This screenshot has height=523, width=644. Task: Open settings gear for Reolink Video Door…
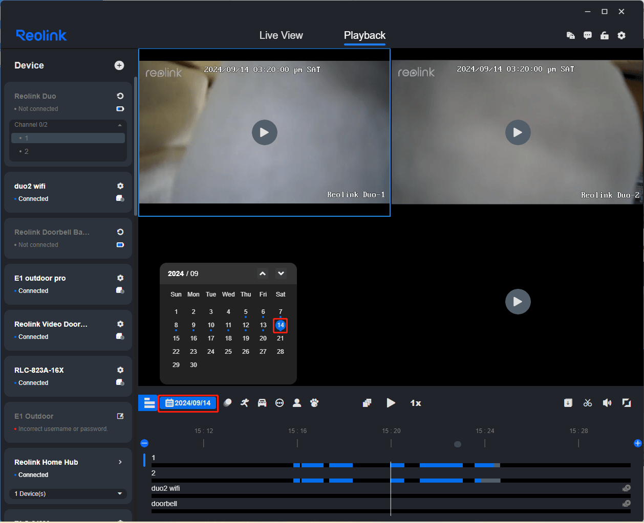[120, 324]
